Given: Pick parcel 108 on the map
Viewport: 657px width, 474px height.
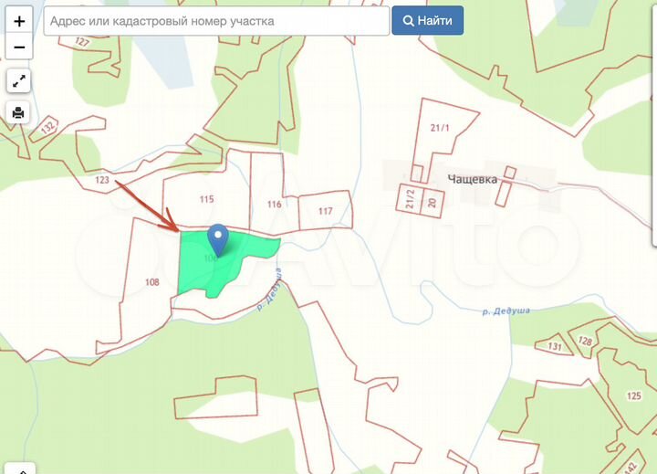Looking at the screenshot, I should tap(151, 282).
